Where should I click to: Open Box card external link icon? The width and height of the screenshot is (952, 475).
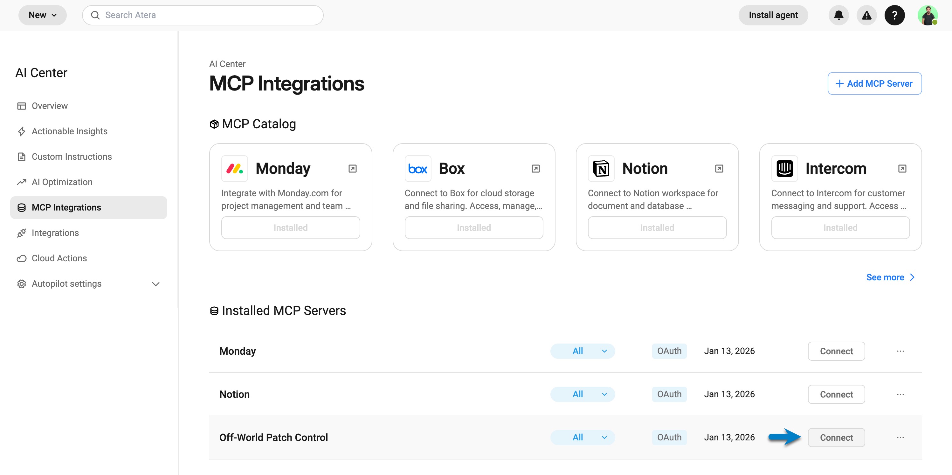tap(535, 169)
